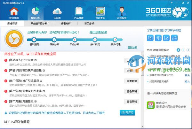Click the text 店铺应该发布多少产品
Viewport: 192px width, 129px height.
161,75
